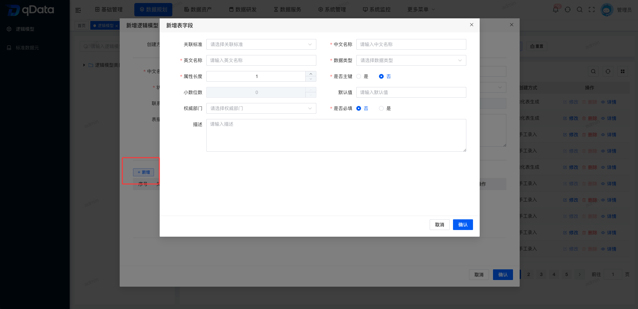Open 逻辑模型 in the sidebar

point(25,29)
